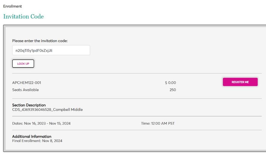
Task: Click the divider above Additional Information
Action: 137,130
